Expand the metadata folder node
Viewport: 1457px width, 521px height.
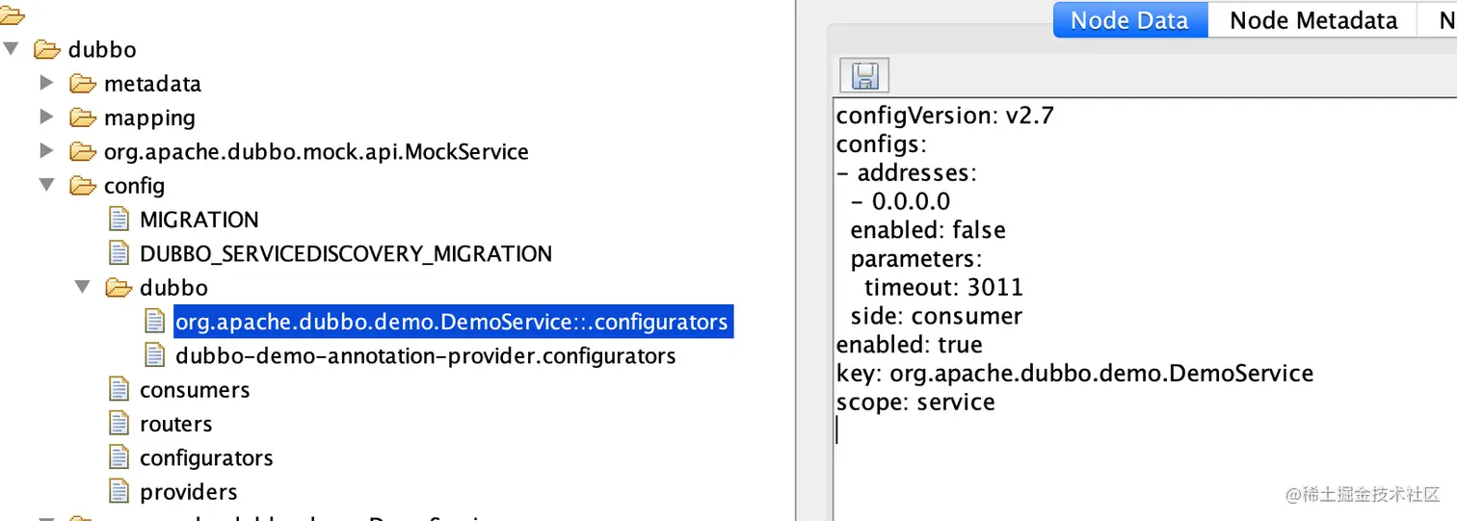coord(46,84)
